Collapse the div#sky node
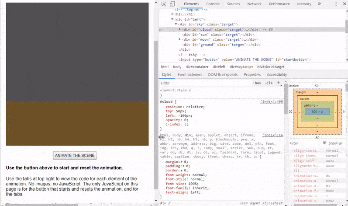This screenshot has width=348, height=206. click(176, 24)
